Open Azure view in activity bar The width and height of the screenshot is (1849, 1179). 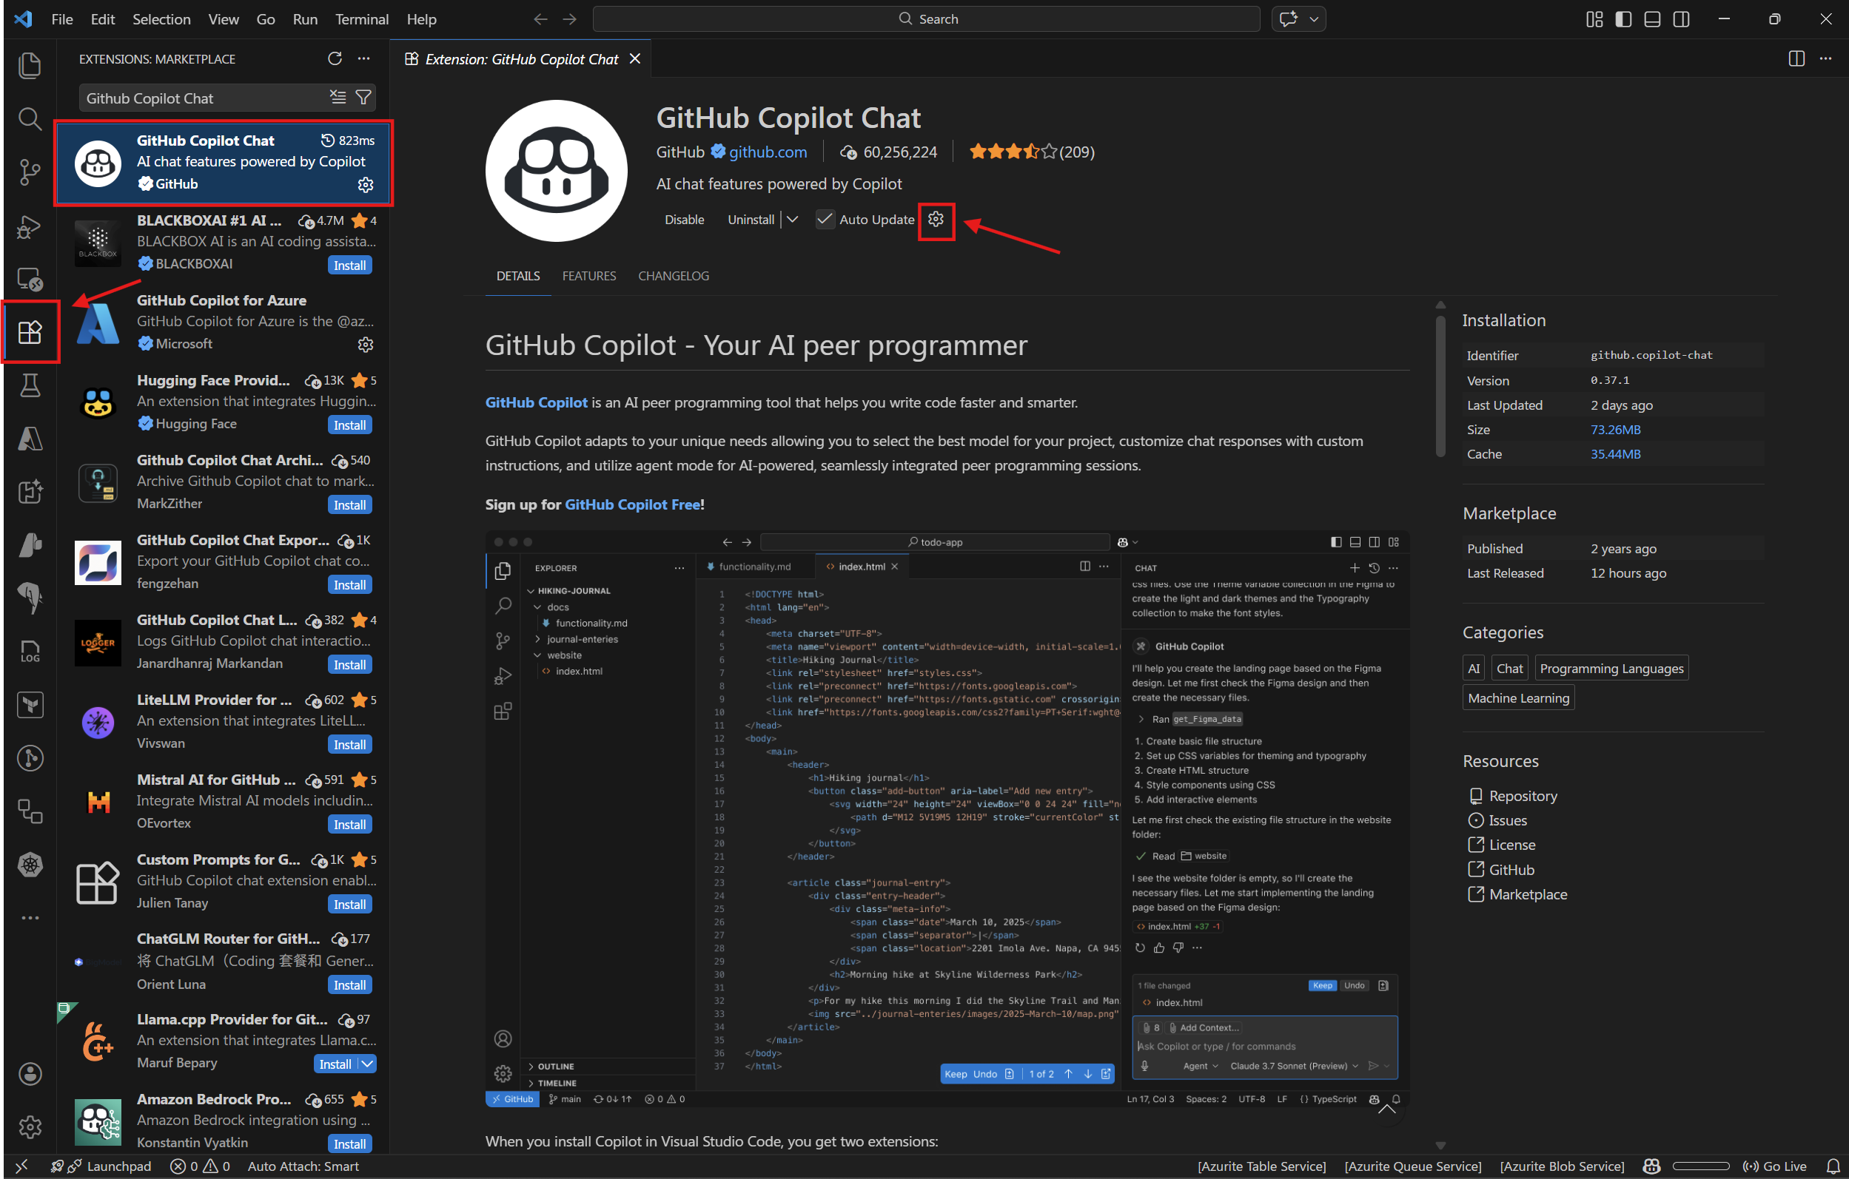tap(30, 439)
